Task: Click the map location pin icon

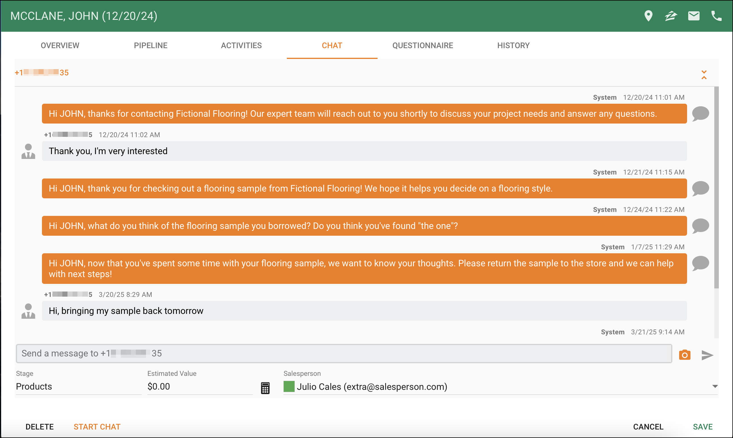Action: click(x=648, y=16)
